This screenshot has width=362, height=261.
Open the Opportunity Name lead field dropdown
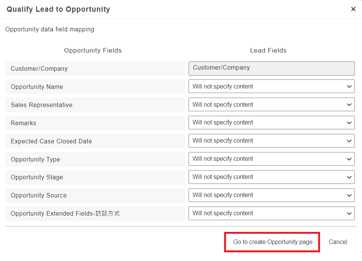[271, 87]
